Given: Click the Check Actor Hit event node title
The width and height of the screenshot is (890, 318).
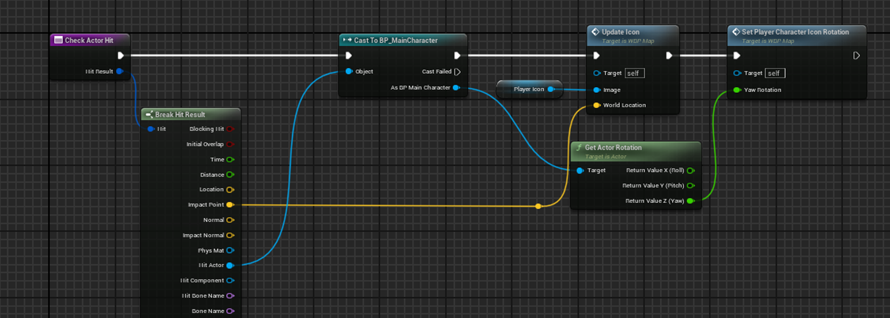Looking at the screenshot, I should point(89,40).
